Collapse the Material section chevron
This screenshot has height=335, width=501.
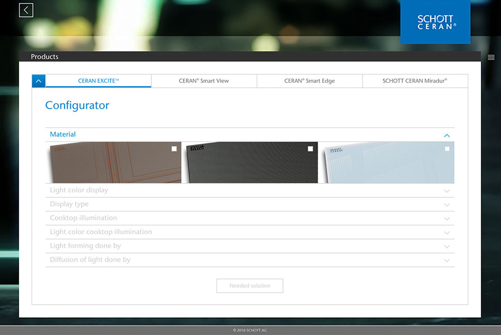[447, 136]
